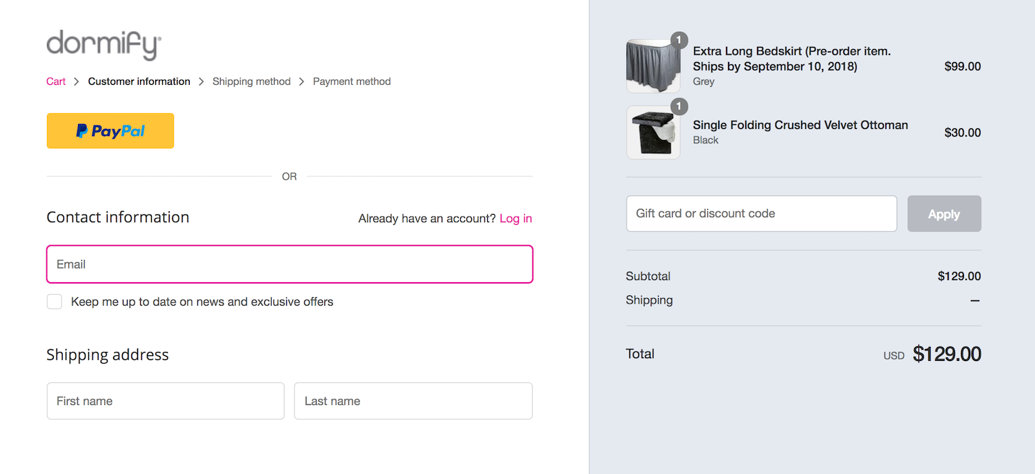Focus the Gift card or discount code field
The width and height of the screenshot is (1035, 474).
point(761,214)
